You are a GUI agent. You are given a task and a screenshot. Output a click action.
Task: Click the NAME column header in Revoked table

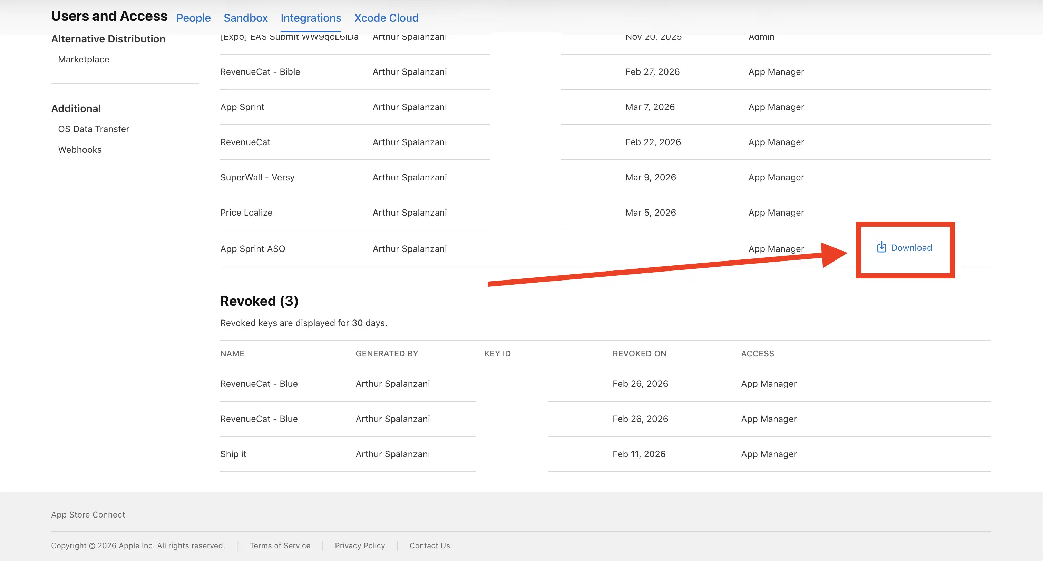click(232, 353)
